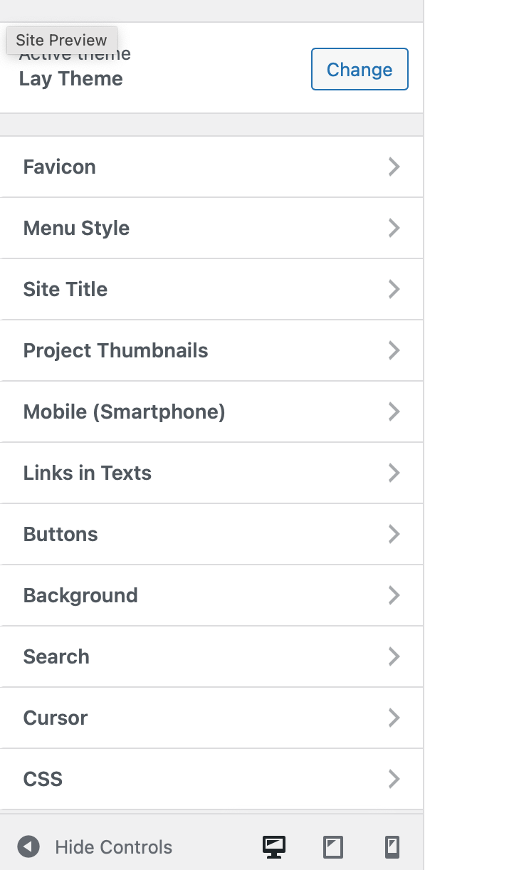Click Hide Controls
This screenshot has height=870, width=514.
click(112, 847)
